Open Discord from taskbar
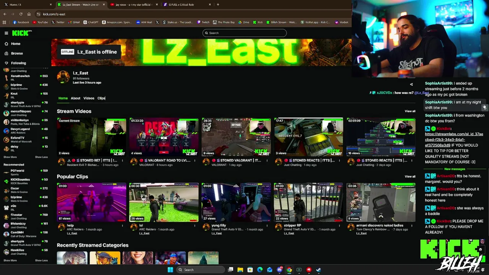489x275 pixels. [279, 270]
